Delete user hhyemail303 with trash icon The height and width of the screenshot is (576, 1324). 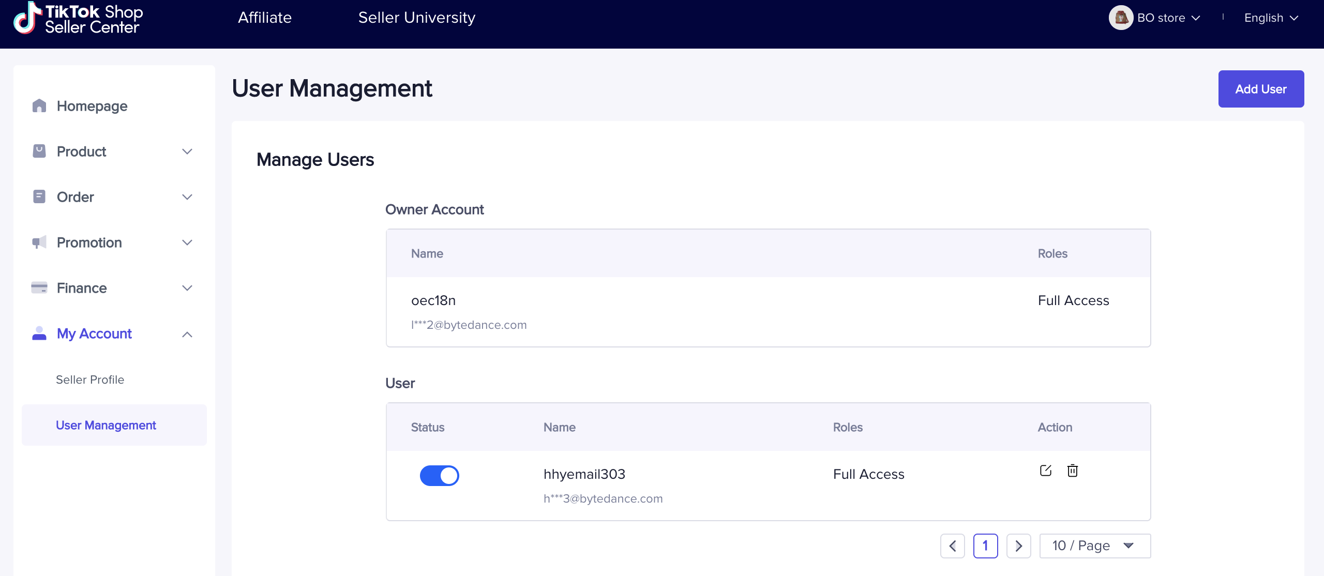tap(1073, 471)
